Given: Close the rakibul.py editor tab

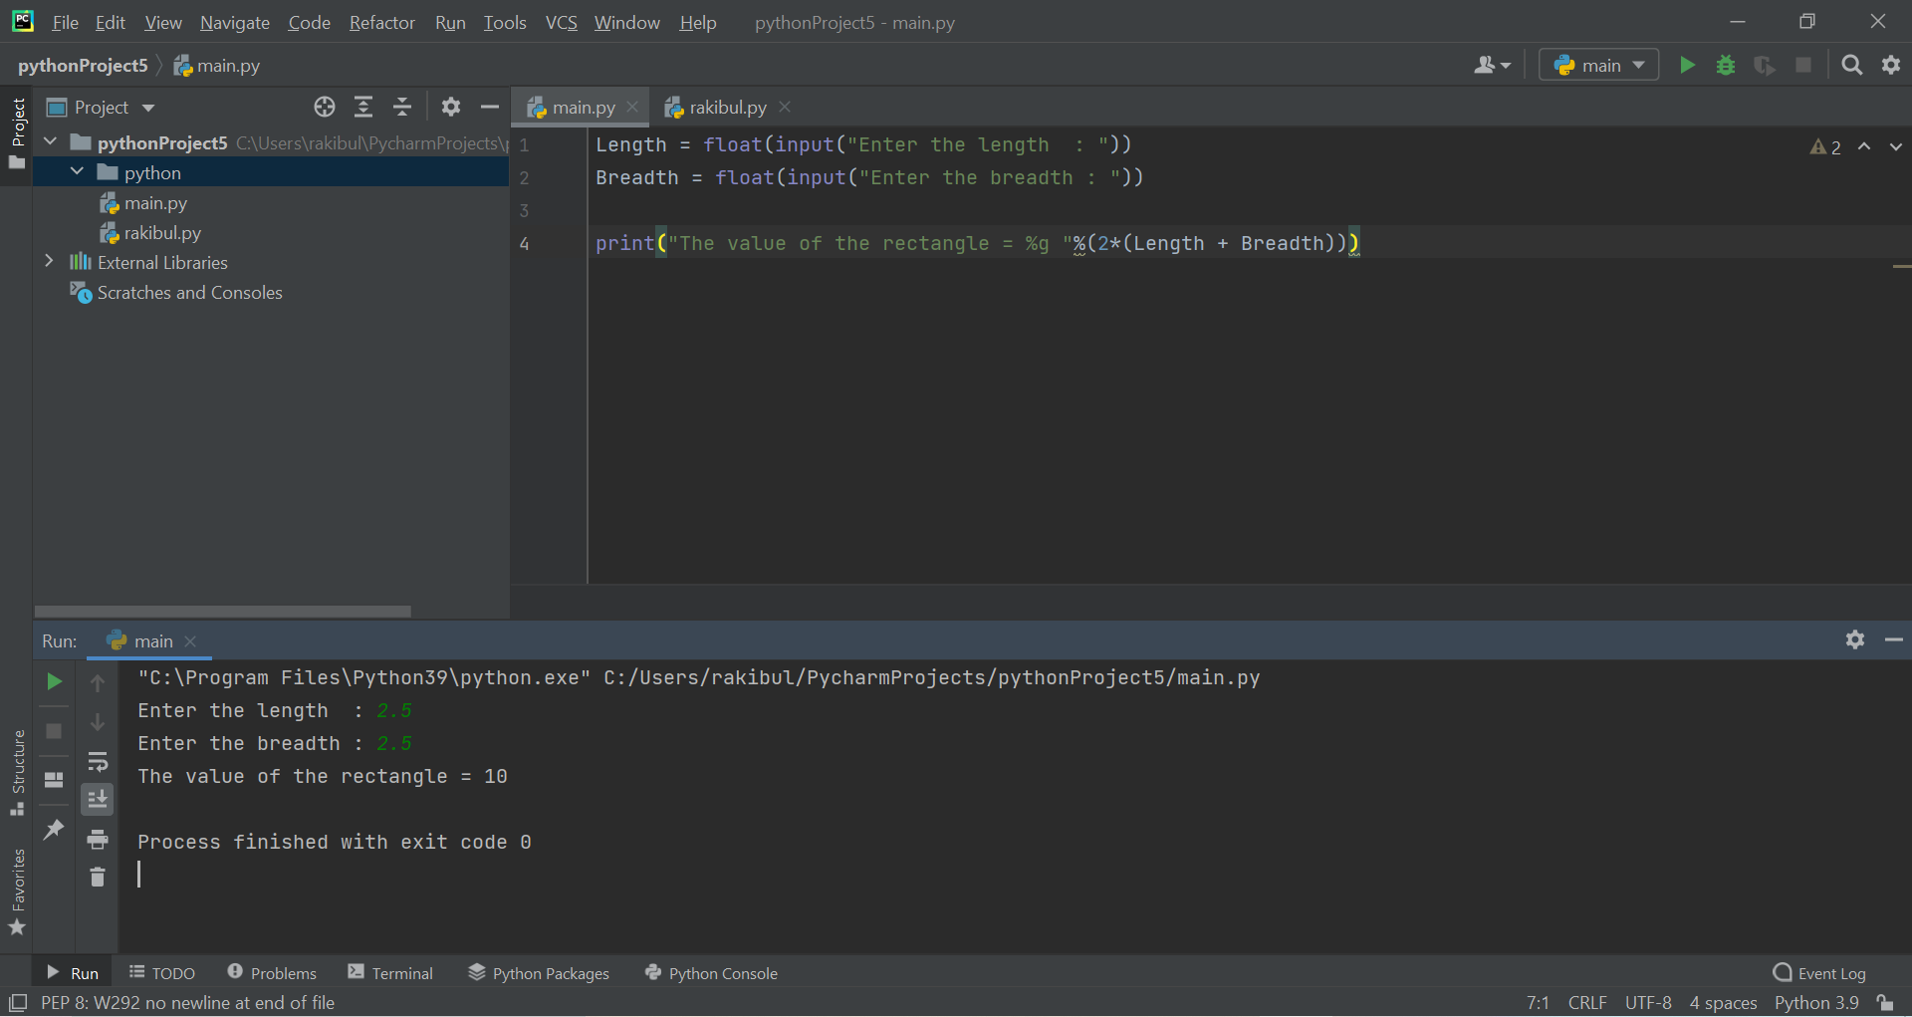Looking at the screenshot, I should pos(785,108).
